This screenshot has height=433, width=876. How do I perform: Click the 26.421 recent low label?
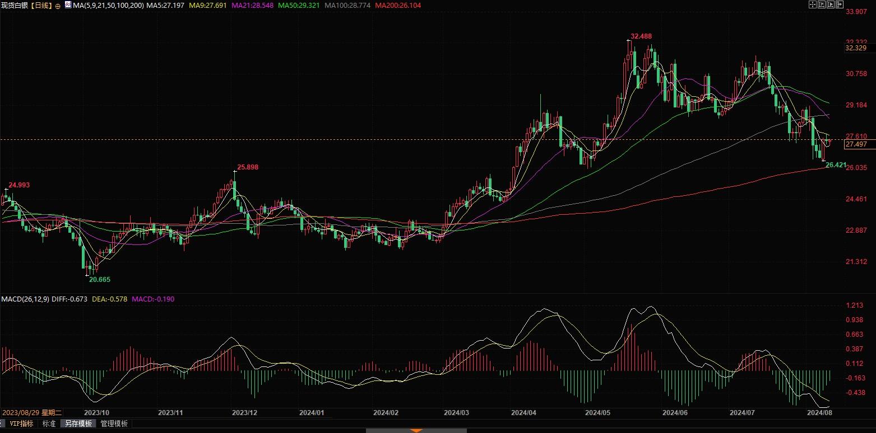[836, 164]
